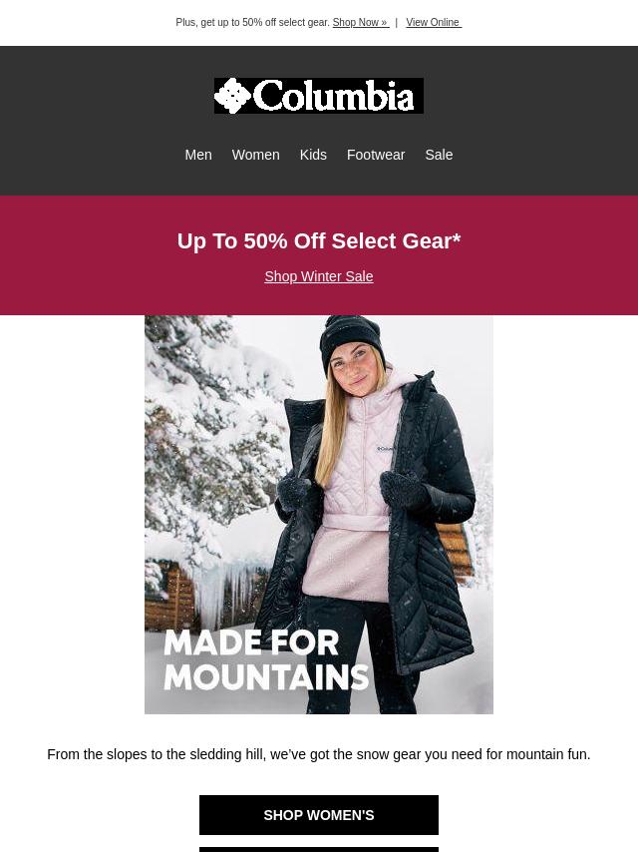Click the 'From the slopes' paragraph text

319,755
